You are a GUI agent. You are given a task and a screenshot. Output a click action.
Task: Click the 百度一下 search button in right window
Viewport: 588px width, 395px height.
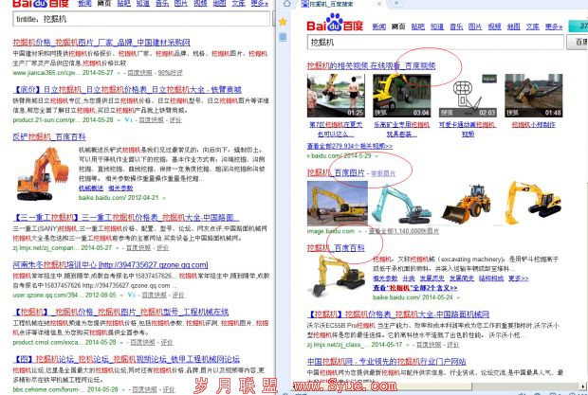tap(578, 42)
